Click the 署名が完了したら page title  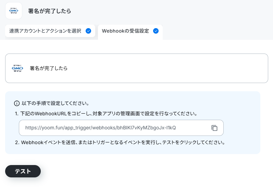tap(50, 11)
